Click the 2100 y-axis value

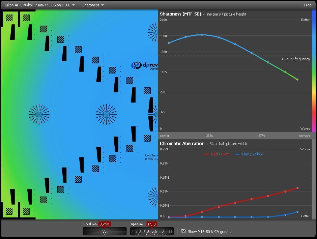point(163,20)
